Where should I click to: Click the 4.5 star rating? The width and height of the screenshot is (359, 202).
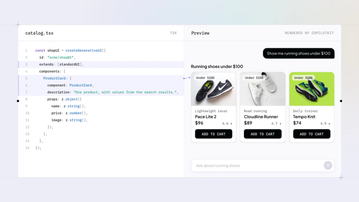point(325,123)
